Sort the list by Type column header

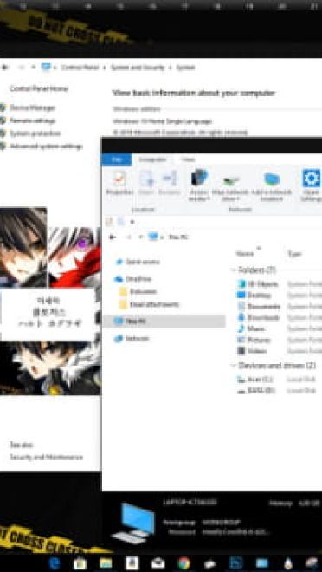294,254
